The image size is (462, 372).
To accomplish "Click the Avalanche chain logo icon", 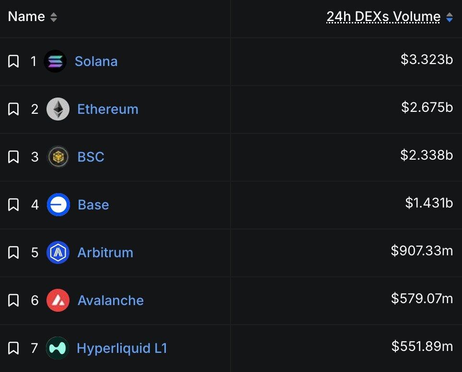I will (x=58, y=300).
